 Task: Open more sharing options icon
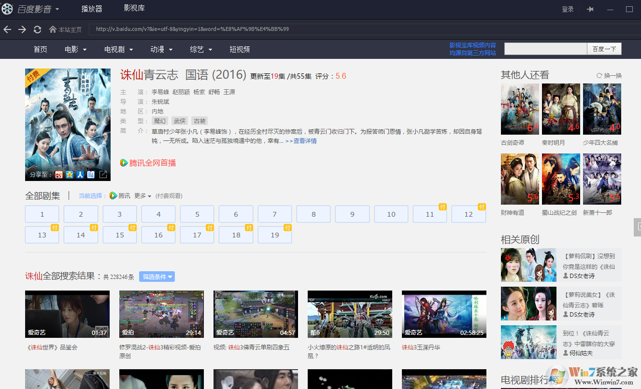point(103,174)
